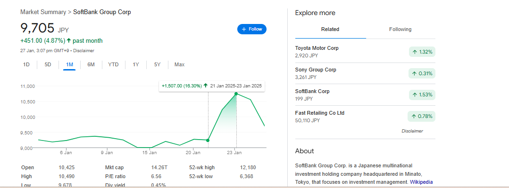The height and width of the screenshot is (188, 509).
Task: Open Fast Retailing Co Ltd stock
Action: (x=365, y=117)
